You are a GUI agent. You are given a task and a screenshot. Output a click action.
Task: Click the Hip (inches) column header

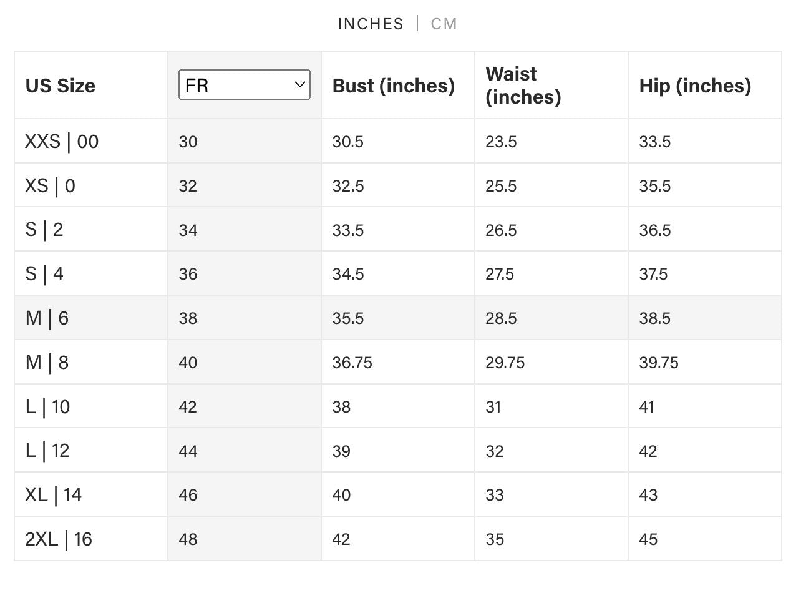[x=695, y=86]
